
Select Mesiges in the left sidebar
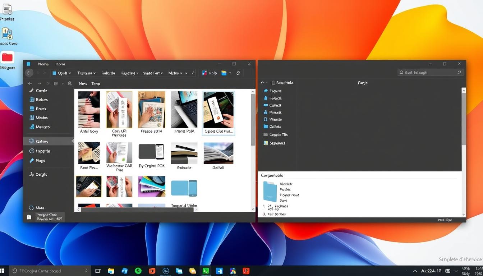point(39,127)
